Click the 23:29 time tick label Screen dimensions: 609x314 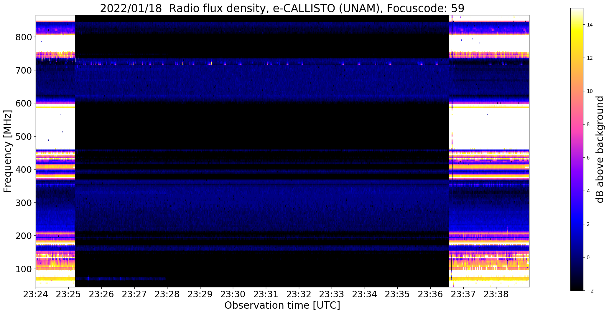coord(200,294)
